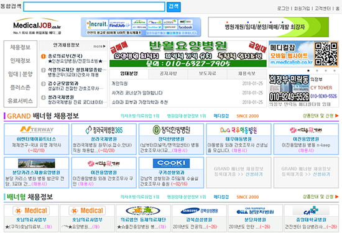Screen dimensions: 342x233
Task: Open the QR code mobile website banner
Action: [x=303, y=53]
